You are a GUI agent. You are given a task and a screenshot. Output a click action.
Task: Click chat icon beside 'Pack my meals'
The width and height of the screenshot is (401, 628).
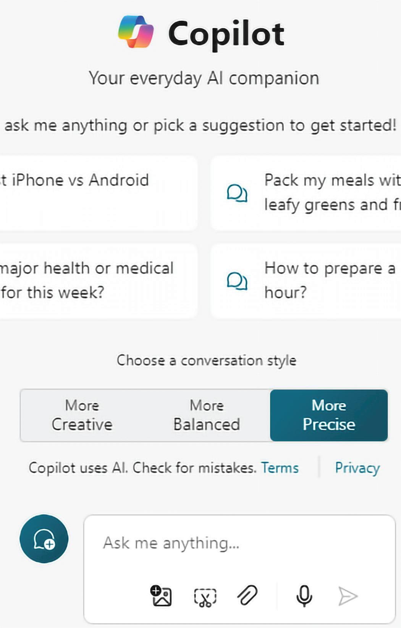point(237,193)
